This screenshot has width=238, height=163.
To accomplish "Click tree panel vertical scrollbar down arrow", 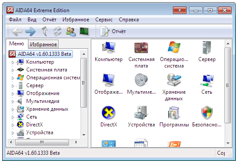I will click(x=84, y=135).
